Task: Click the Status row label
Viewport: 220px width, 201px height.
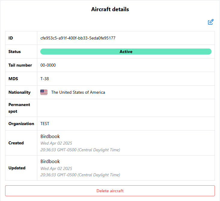Action: tap(15, 52)
